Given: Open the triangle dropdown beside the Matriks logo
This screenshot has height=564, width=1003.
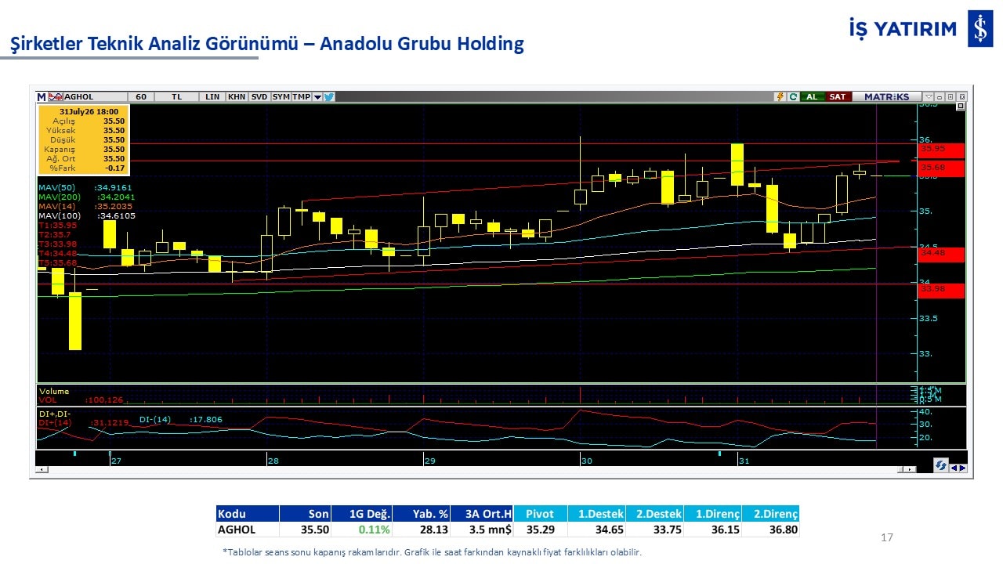Looking at the screenshot, I should point(929,97).
